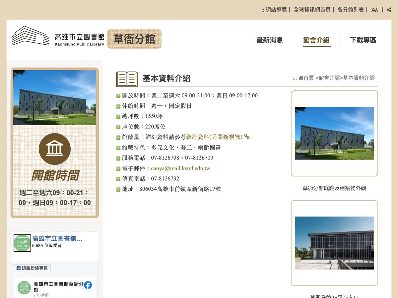Viewport: 398px width, 298px height.
Task: Click the 5,585 位追蹤者 follower count
Action: click(47, 246)
